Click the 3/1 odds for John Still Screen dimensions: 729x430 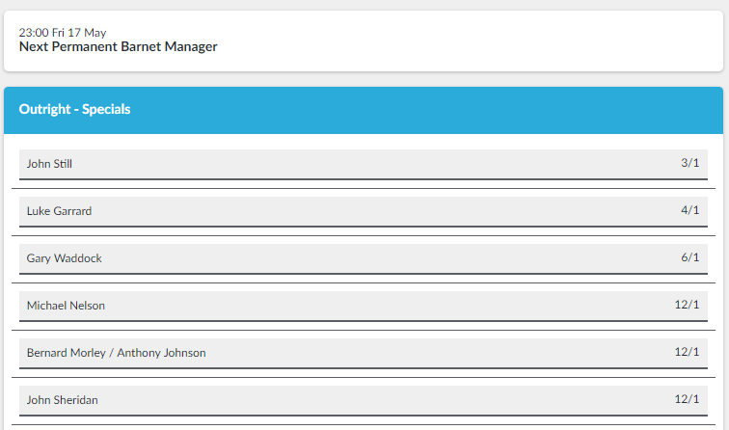coord(690,163)
